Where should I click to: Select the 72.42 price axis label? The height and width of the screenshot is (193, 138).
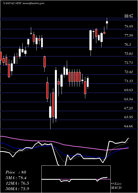point(129,72)
